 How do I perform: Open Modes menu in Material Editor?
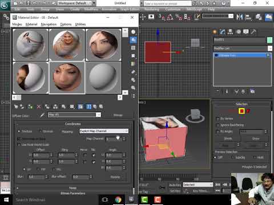(x=17, y=24)
